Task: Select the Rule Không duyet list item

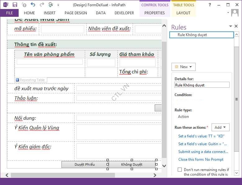Action: click(x=201, y=35)
